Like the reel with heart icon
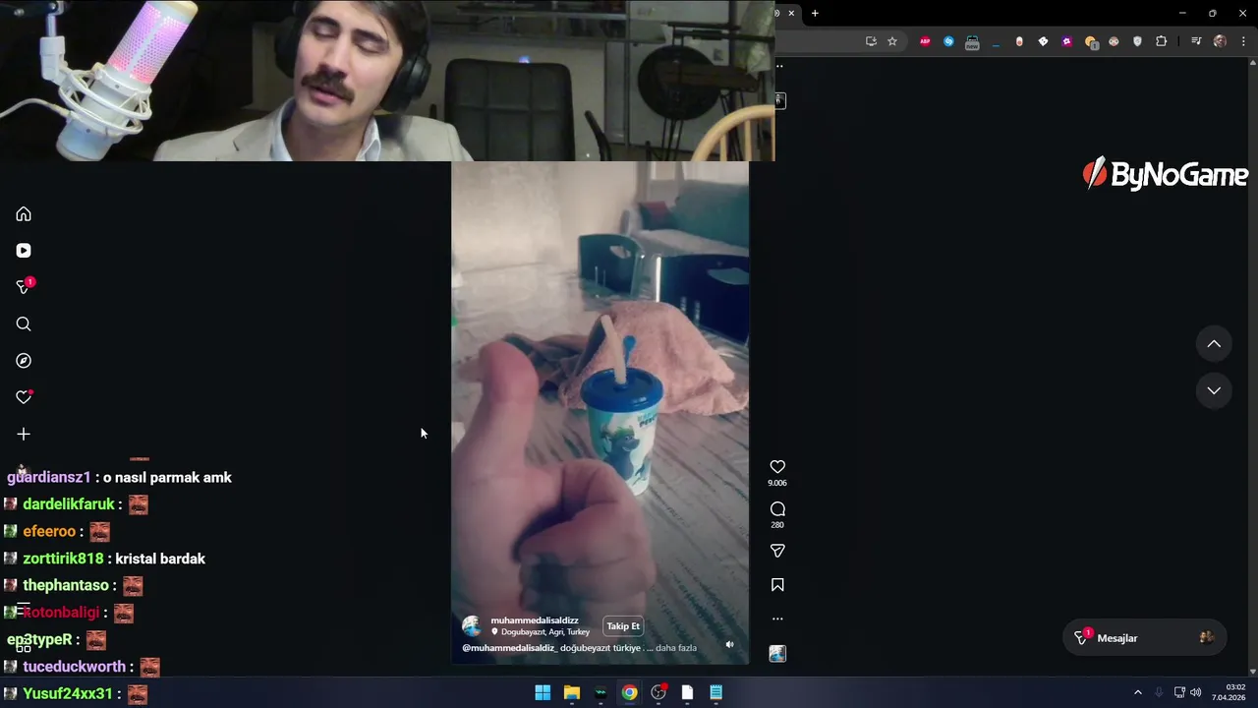 [x=777, y=467]
